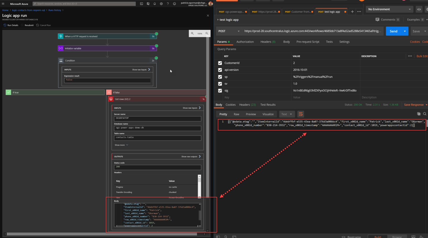Screen dimensions: 428x238
Task: Open the POST method dropdown
Action: pyautogui.click(x=229, y=31)
